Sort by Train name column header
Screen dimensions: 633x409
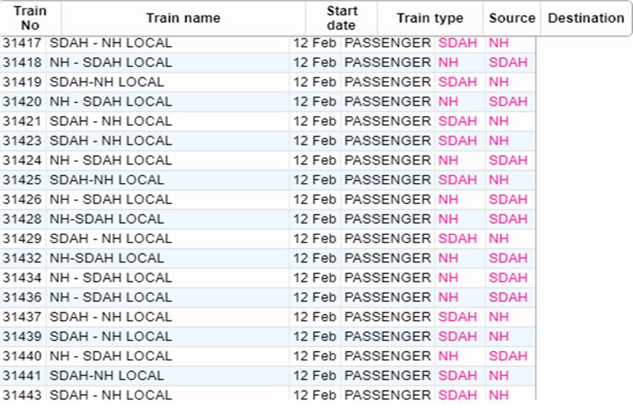coord(183,18)
